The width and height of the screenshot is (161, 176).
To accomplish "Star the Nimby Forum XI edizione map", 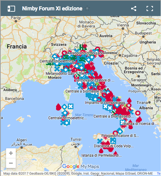I will pyautogui.click(x=87, y=8).
